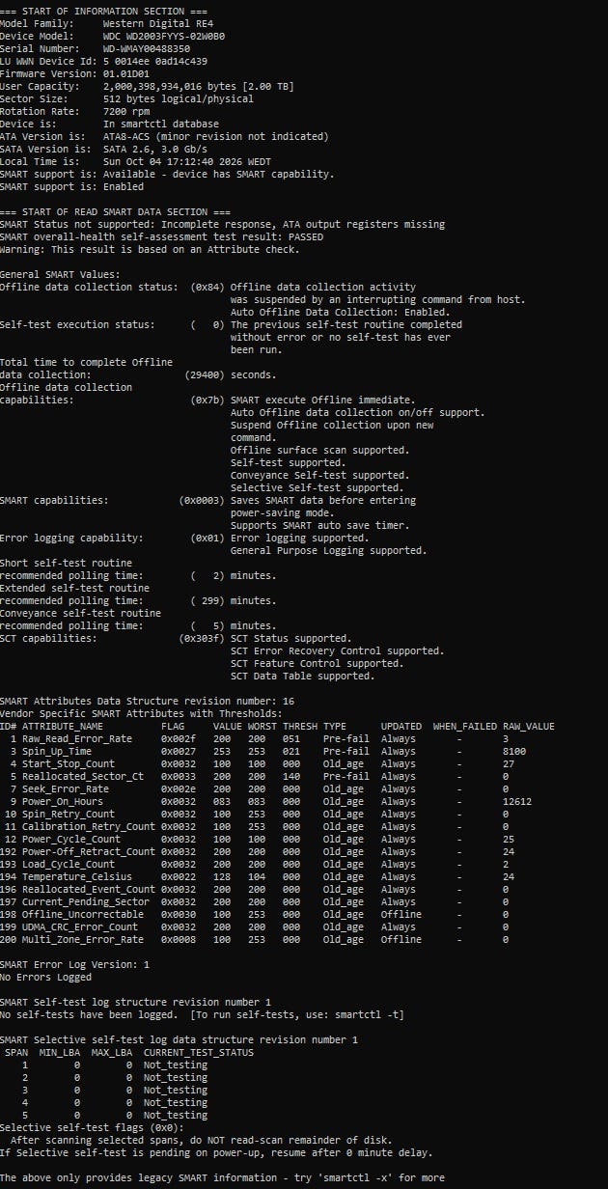
Task: Click raw value '8100' in Spin_Up_Time row
Action: 514,751
